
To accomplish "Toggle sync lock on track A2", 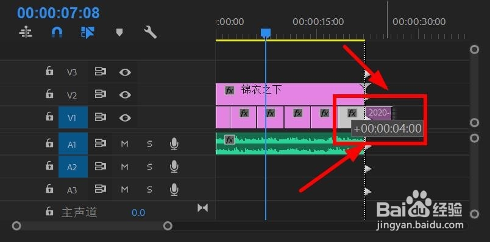I will click(100, 166).
